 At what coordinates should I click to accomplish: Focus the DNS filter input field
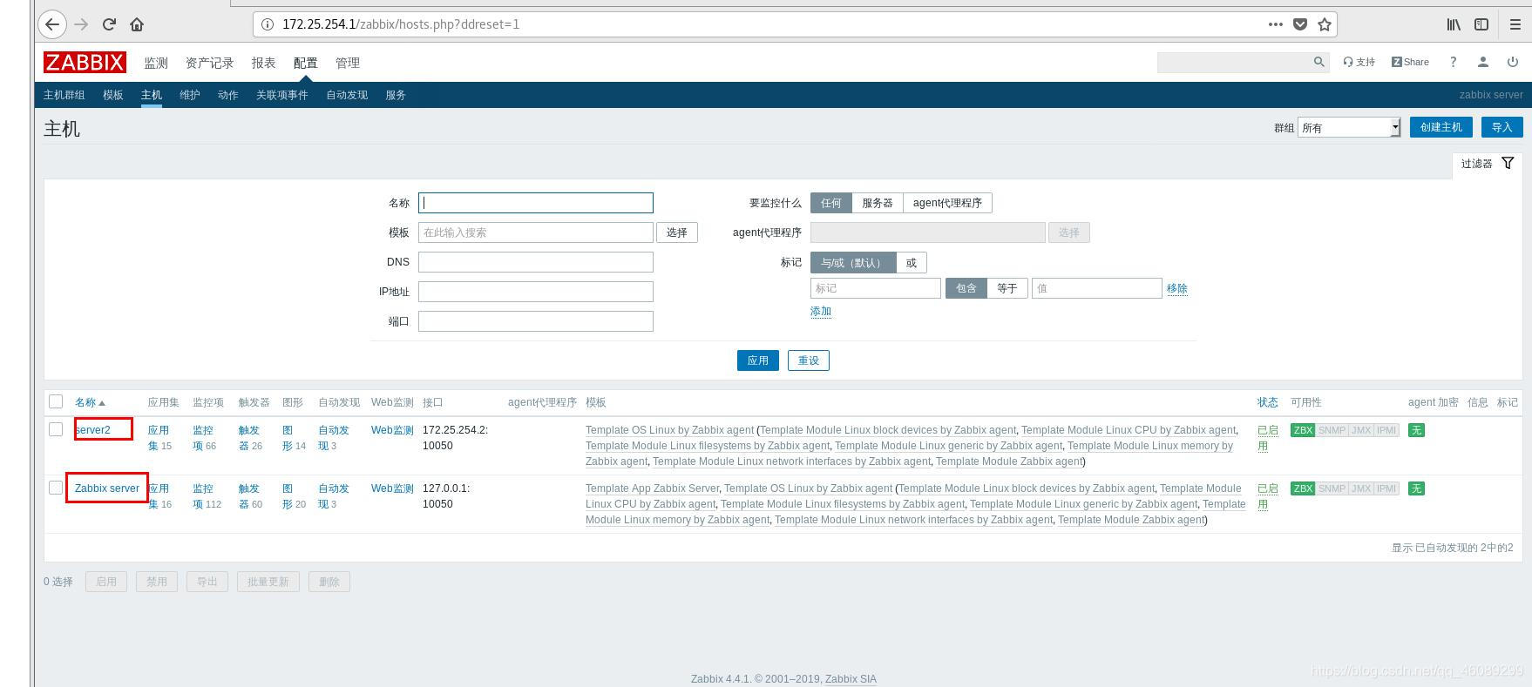[x=535, y=262]
